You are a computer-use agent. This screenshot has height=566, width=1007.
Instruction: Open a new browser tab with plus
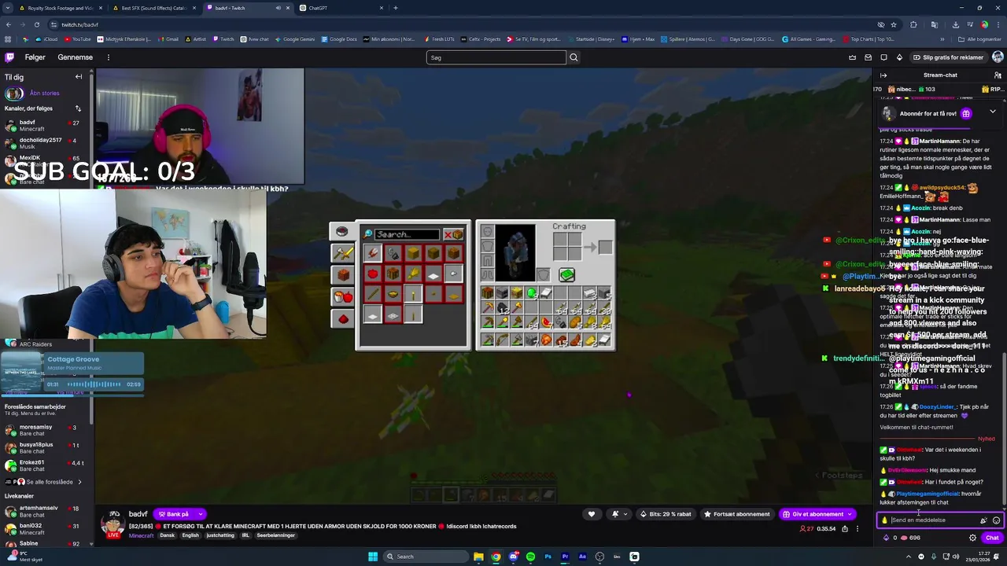coord(396,8)
